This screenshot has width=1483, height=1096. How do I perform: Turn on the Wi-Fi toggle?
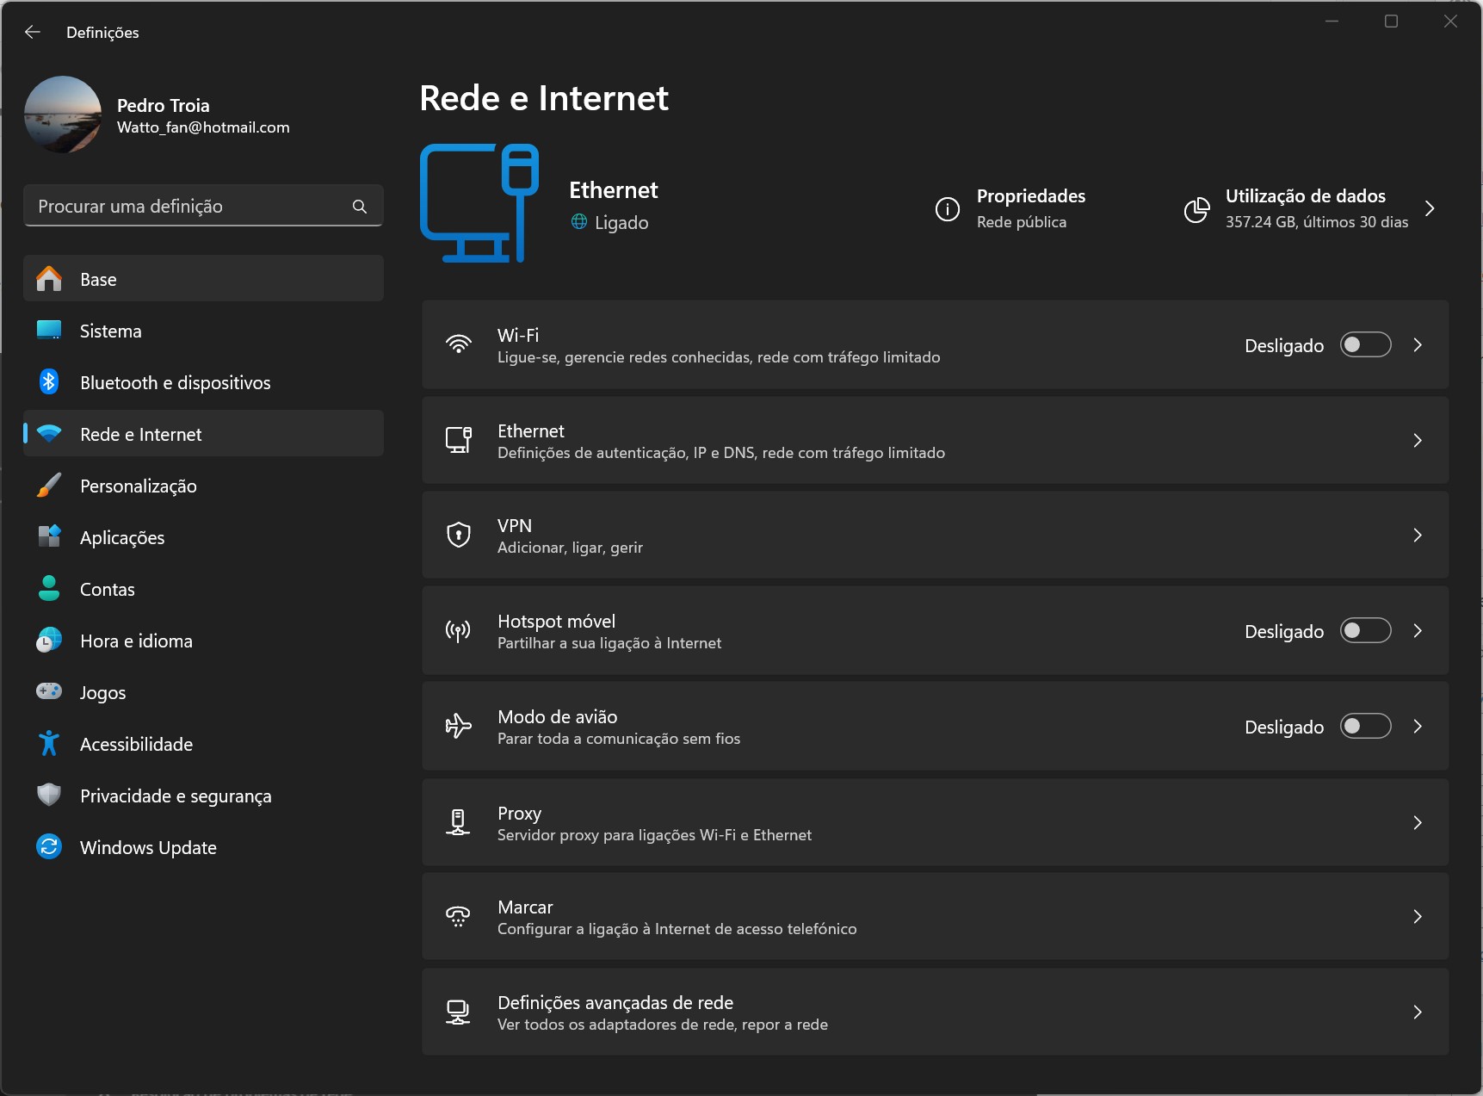click(1365, 345)
